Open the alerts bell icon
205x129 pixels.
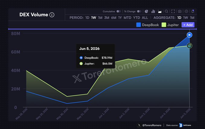tap(193, 11)
